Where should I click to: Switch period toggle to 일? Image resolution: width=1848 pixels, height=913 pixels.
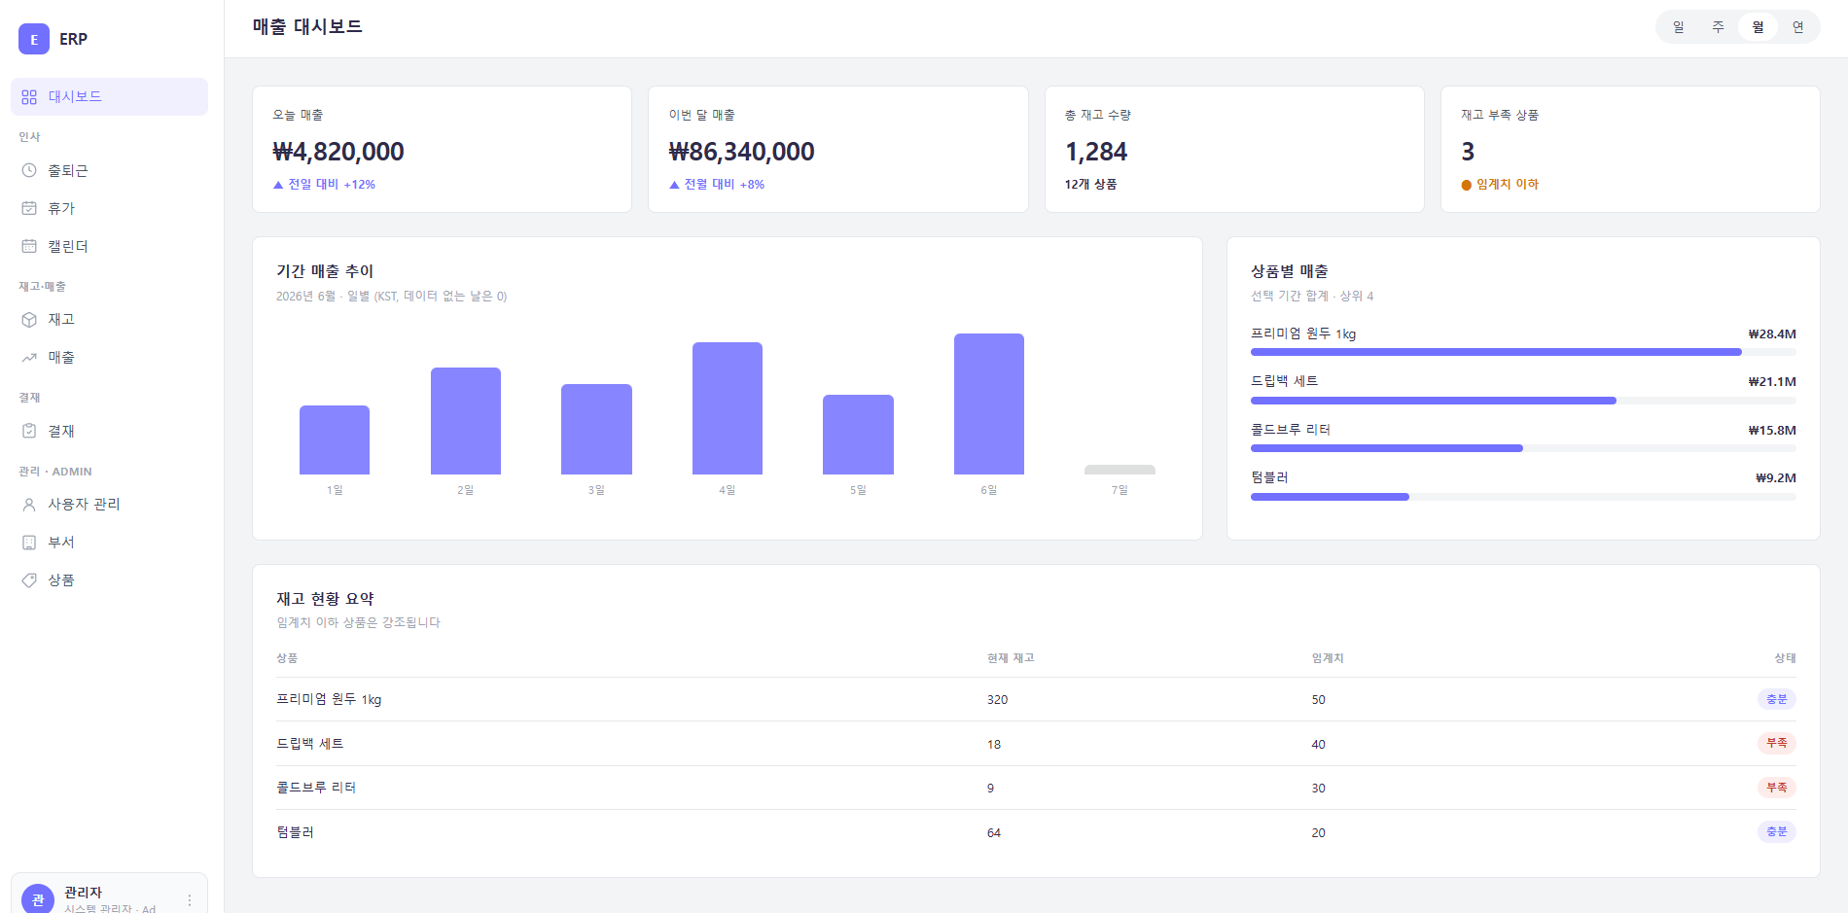[1678, 27]
